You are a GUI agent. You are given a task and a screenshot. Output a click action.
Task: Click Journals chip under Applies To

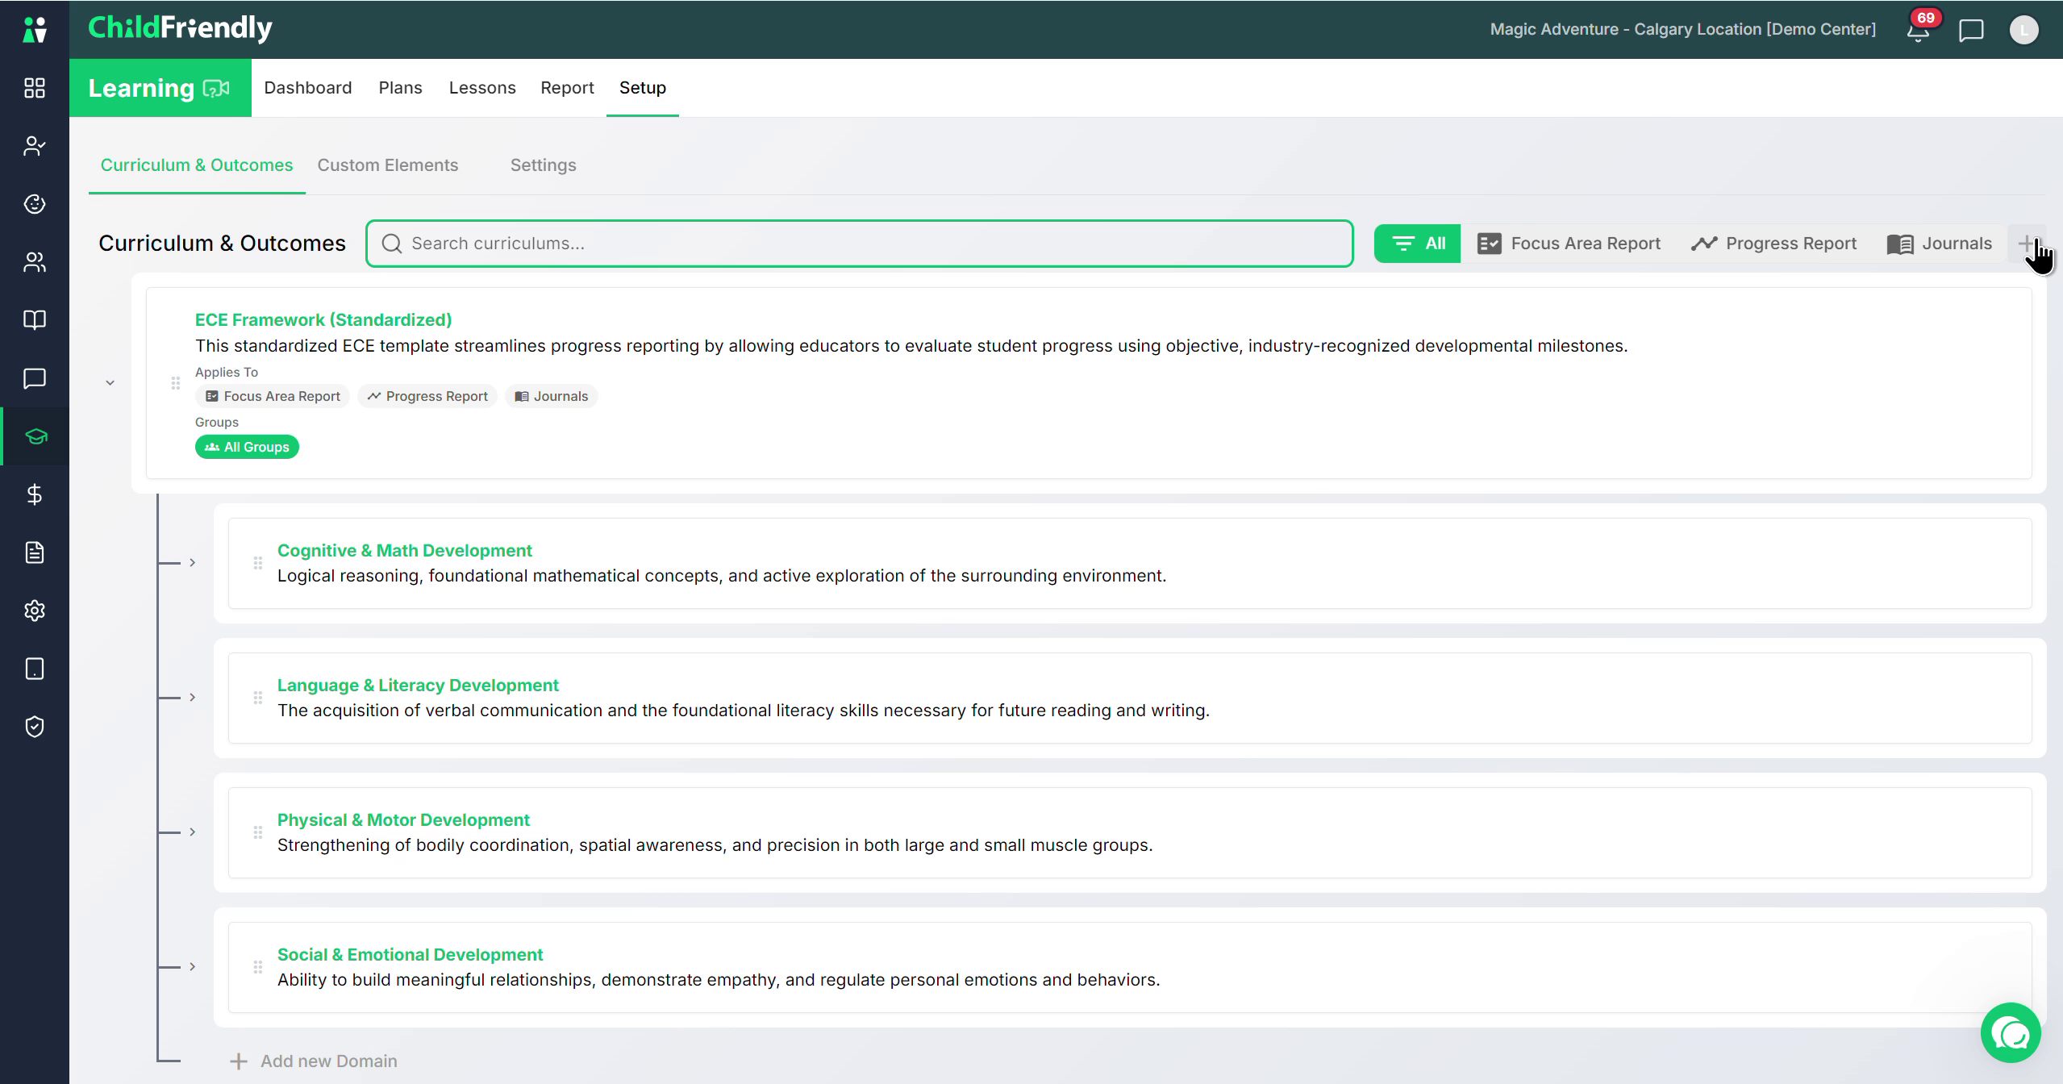point(552,396)
